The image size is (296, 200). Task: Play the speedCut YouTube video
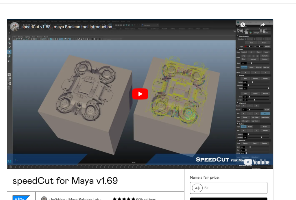tap(140, 94)
